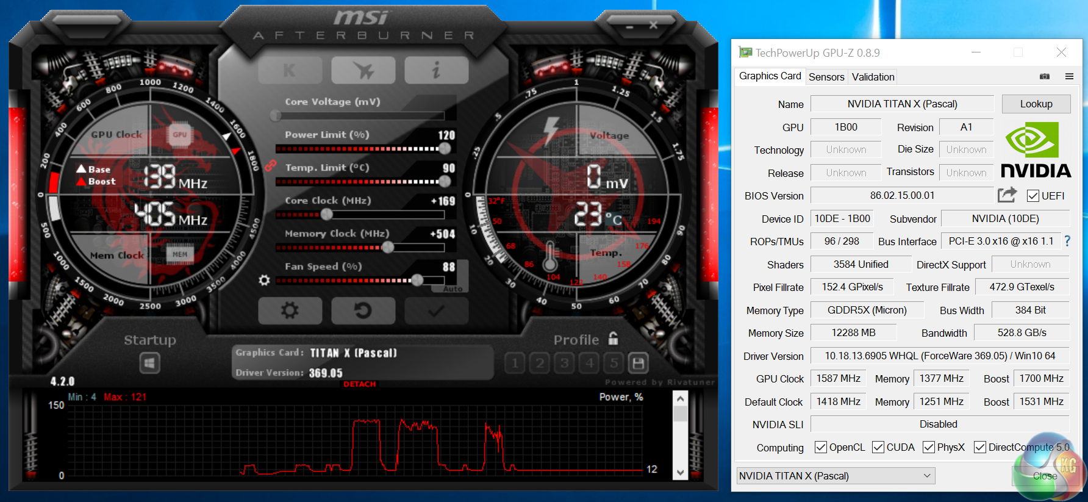Close the GPU-Z window from title bar
1088x502 pixels.
click(x=1061, y=52)
